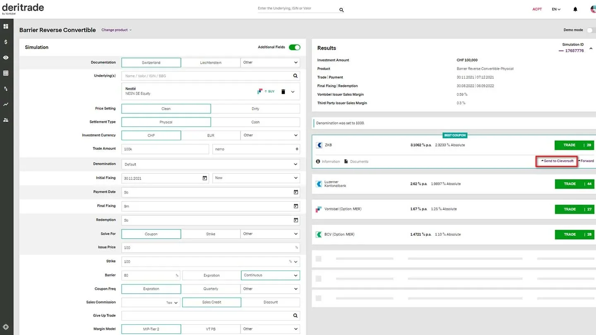Click the ZKB Information icon
Viewport: 596px width, 335px height.
(x=318, y=161)
